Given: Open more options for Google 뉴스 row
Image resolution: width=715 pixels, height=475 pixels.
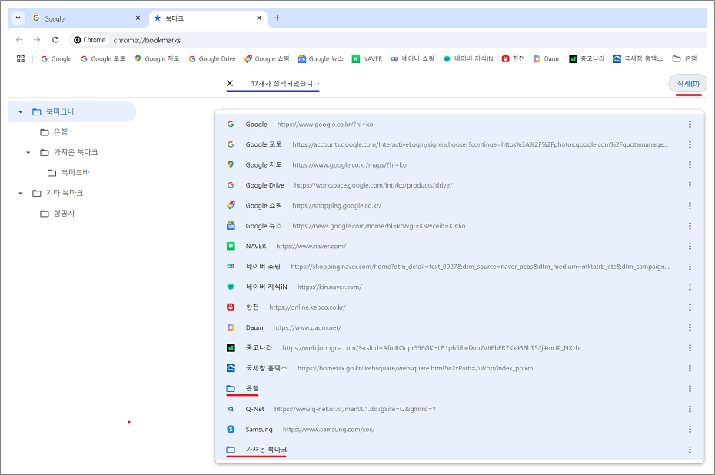Looking at the screenshot, I should pyautogui.click(x=690, y=226).
